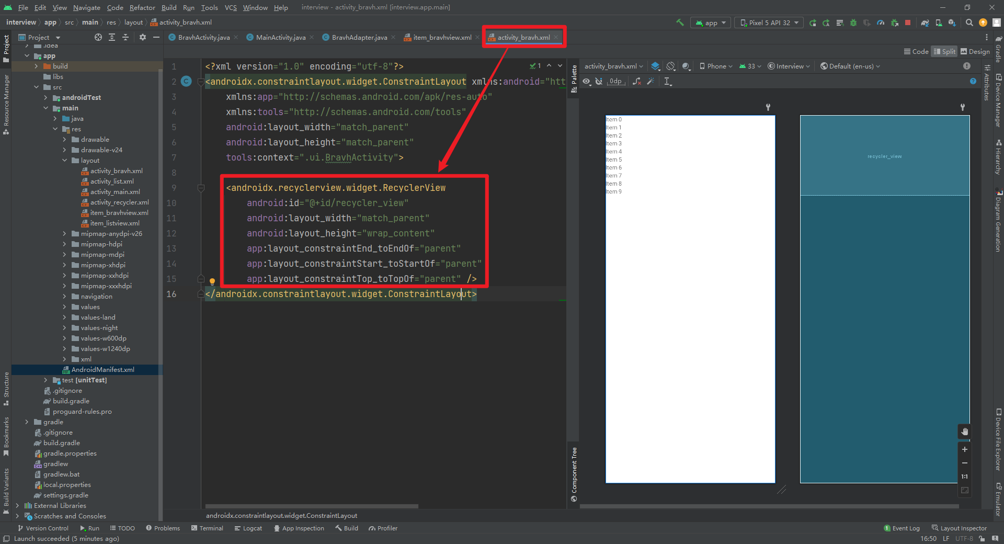This screenshot has height=544, width=1004.
Task: Zoom in with the plus button
Action: [x=965, y=449]
